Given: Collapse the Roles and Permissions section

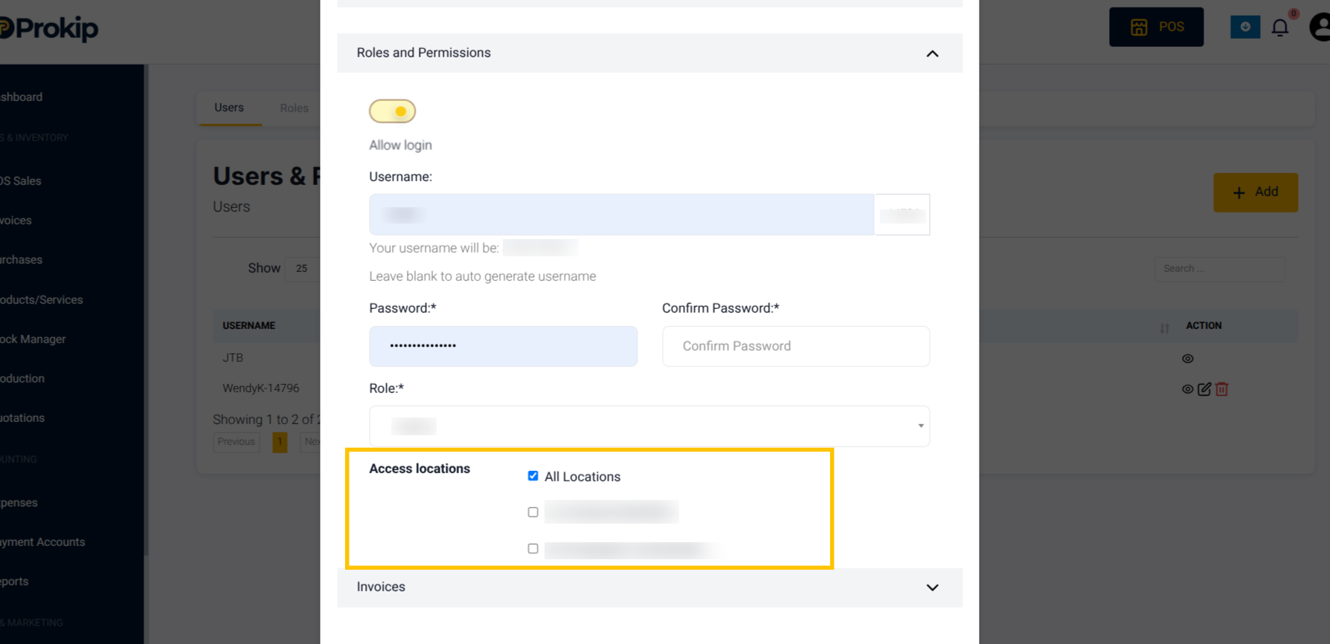Looking at the screenshot, I should pos(932,53).
